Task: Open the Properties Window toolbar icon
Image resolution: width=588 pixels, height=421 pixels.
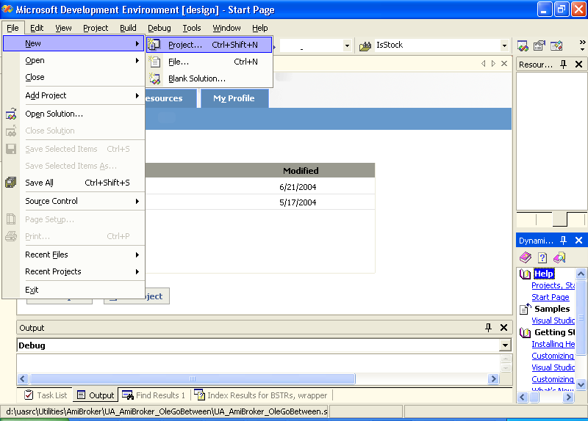Action: (x=539, y=45)
